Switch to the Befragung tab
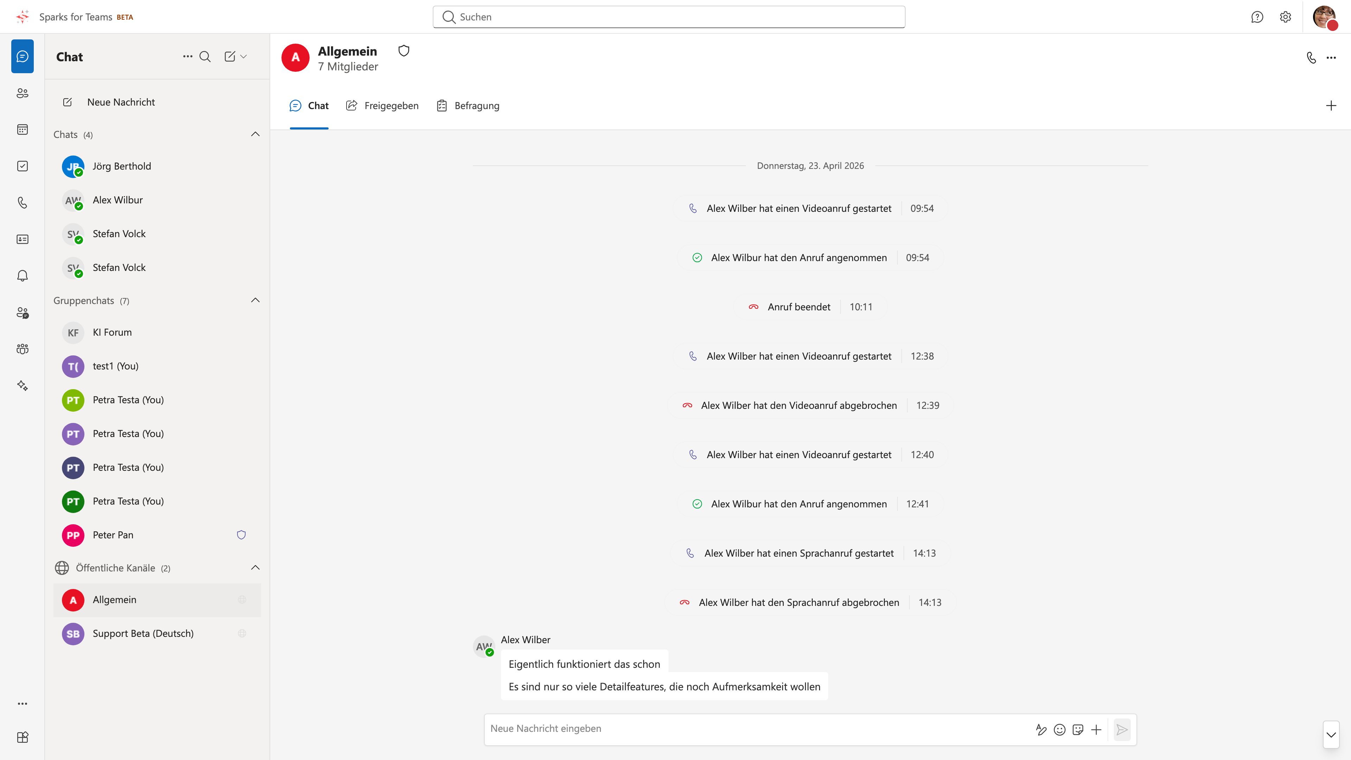Viewport: 1351px width, 760px height. (x=468, y=106)
